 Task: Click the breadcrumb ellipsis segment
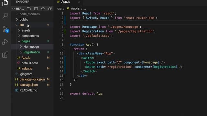(x=85, y=9)
